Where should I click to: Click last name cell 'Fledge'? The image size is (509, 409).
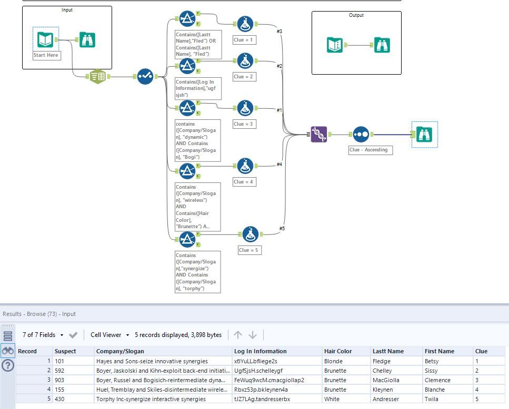(x=397, y=361)
